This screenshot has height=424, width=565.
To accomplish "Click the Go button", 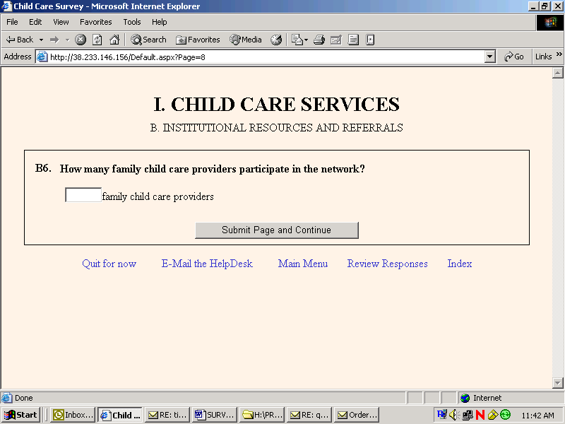I will [514, 57].
